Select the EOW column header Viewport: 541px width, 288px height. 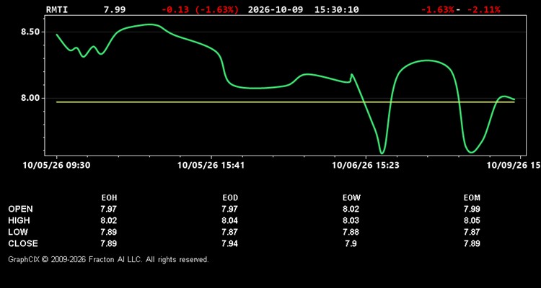(351, 198)
